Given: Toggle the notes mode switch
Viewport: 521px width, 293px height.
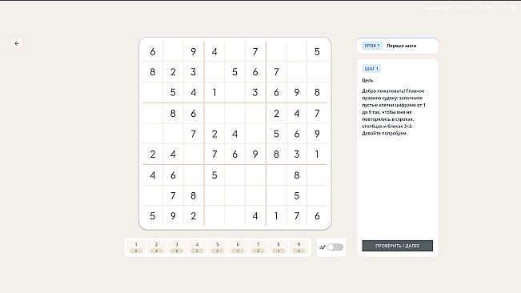Looking at the screenshot, I should (335, 247).
